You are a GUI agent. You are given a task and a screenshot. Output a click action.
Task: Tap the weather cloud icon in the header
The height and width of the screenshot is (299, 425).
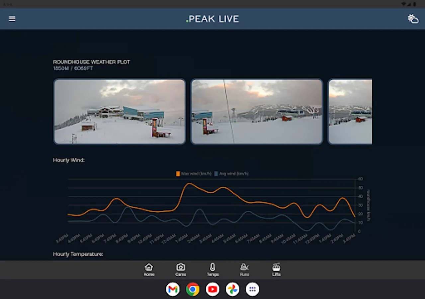[413, 19]
